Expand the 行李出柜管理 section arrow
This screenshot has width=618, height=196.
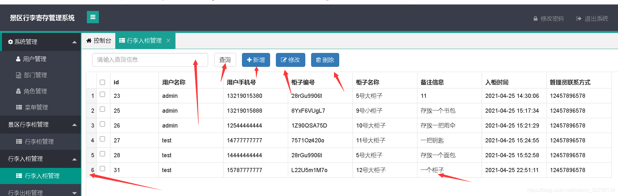point(74,193)
